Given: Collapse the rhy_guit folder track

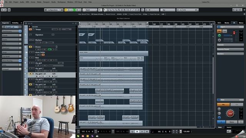Looking at the screenshot, I should (x=25, y=63).
